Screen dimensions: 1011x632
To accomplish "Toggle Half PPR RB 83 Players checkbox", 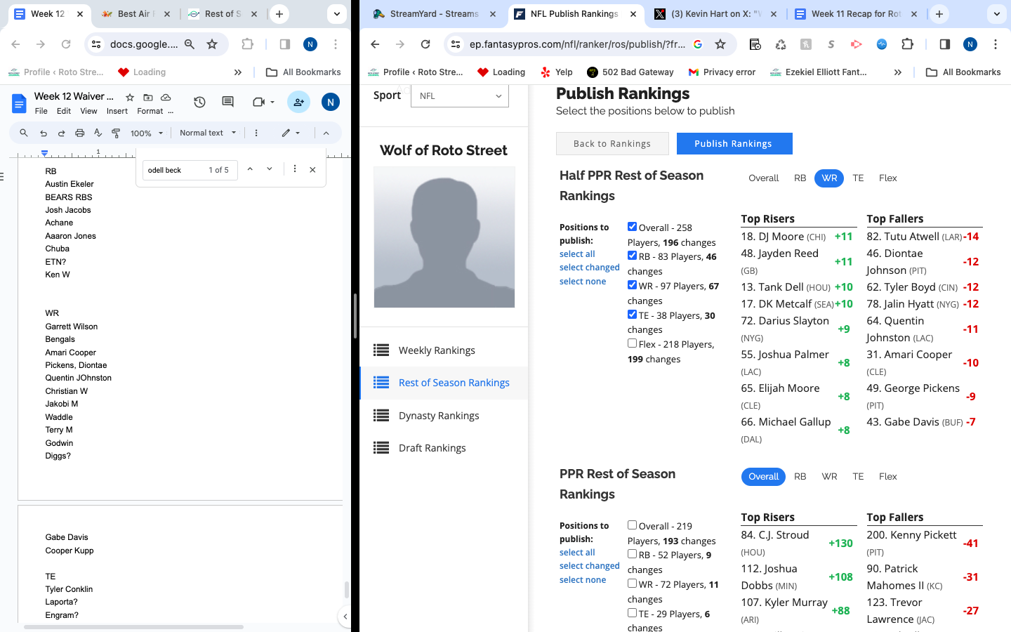I will click(x=632, y=256).
